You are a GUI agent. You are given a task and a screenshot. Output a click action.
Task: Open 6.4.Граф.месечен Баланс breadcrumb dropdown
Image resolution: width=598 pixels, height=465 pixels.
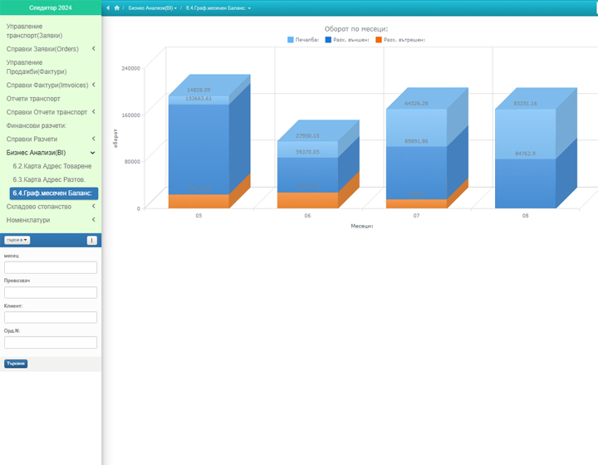pyautogui.click(x=218, y=8)
